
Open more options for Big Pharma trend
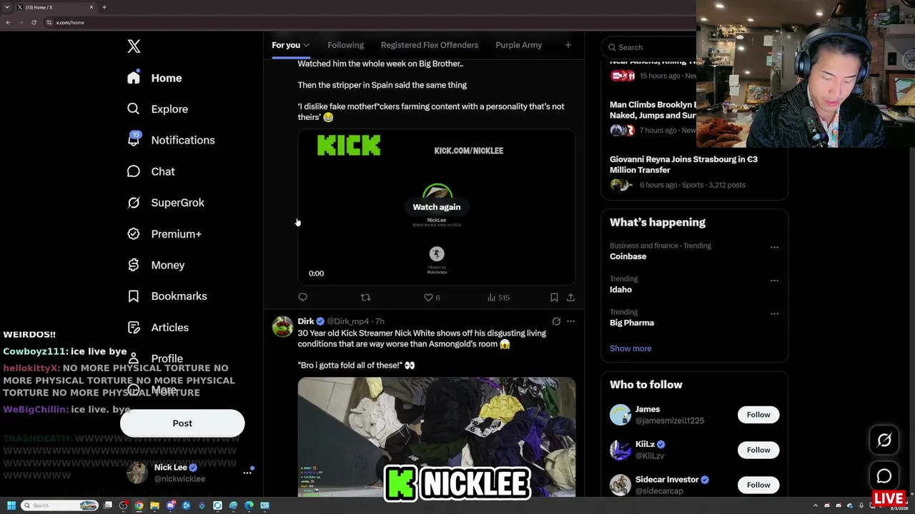point(774,313)
